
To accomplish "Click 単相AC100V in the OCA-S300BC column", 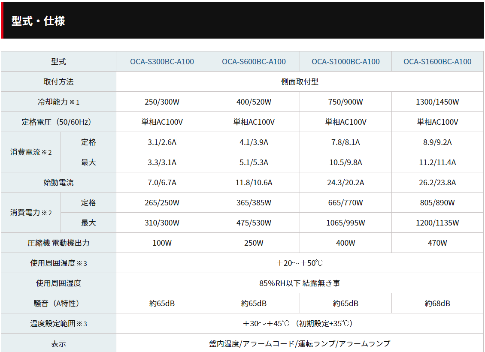I will (x=162, y=122).
